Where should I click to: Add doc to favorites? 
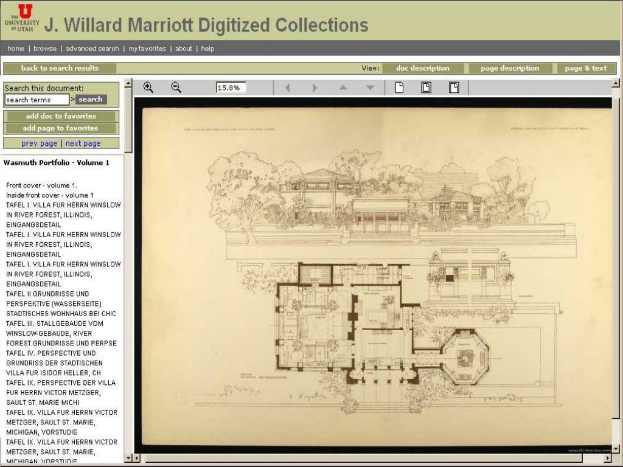click(61, 116)
